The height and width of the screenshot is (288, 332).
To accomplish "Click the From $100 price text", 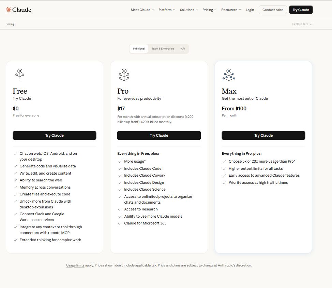I will pos(234,109).
